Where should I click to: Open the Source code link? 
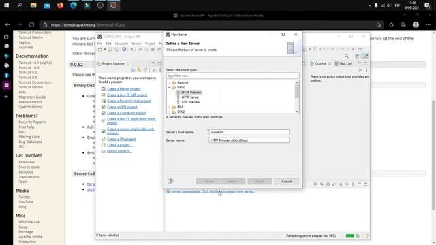[x=29, y=167]
